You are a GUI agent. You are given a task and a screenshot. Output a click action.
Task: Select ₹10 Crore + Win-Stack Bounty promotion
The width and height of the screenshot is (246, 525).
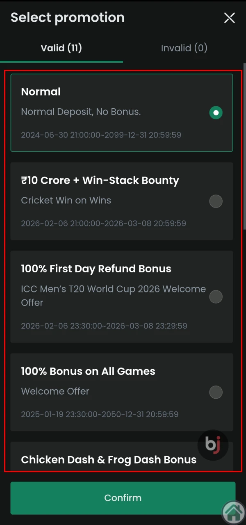pyautogui.click(x=216, y=201)
